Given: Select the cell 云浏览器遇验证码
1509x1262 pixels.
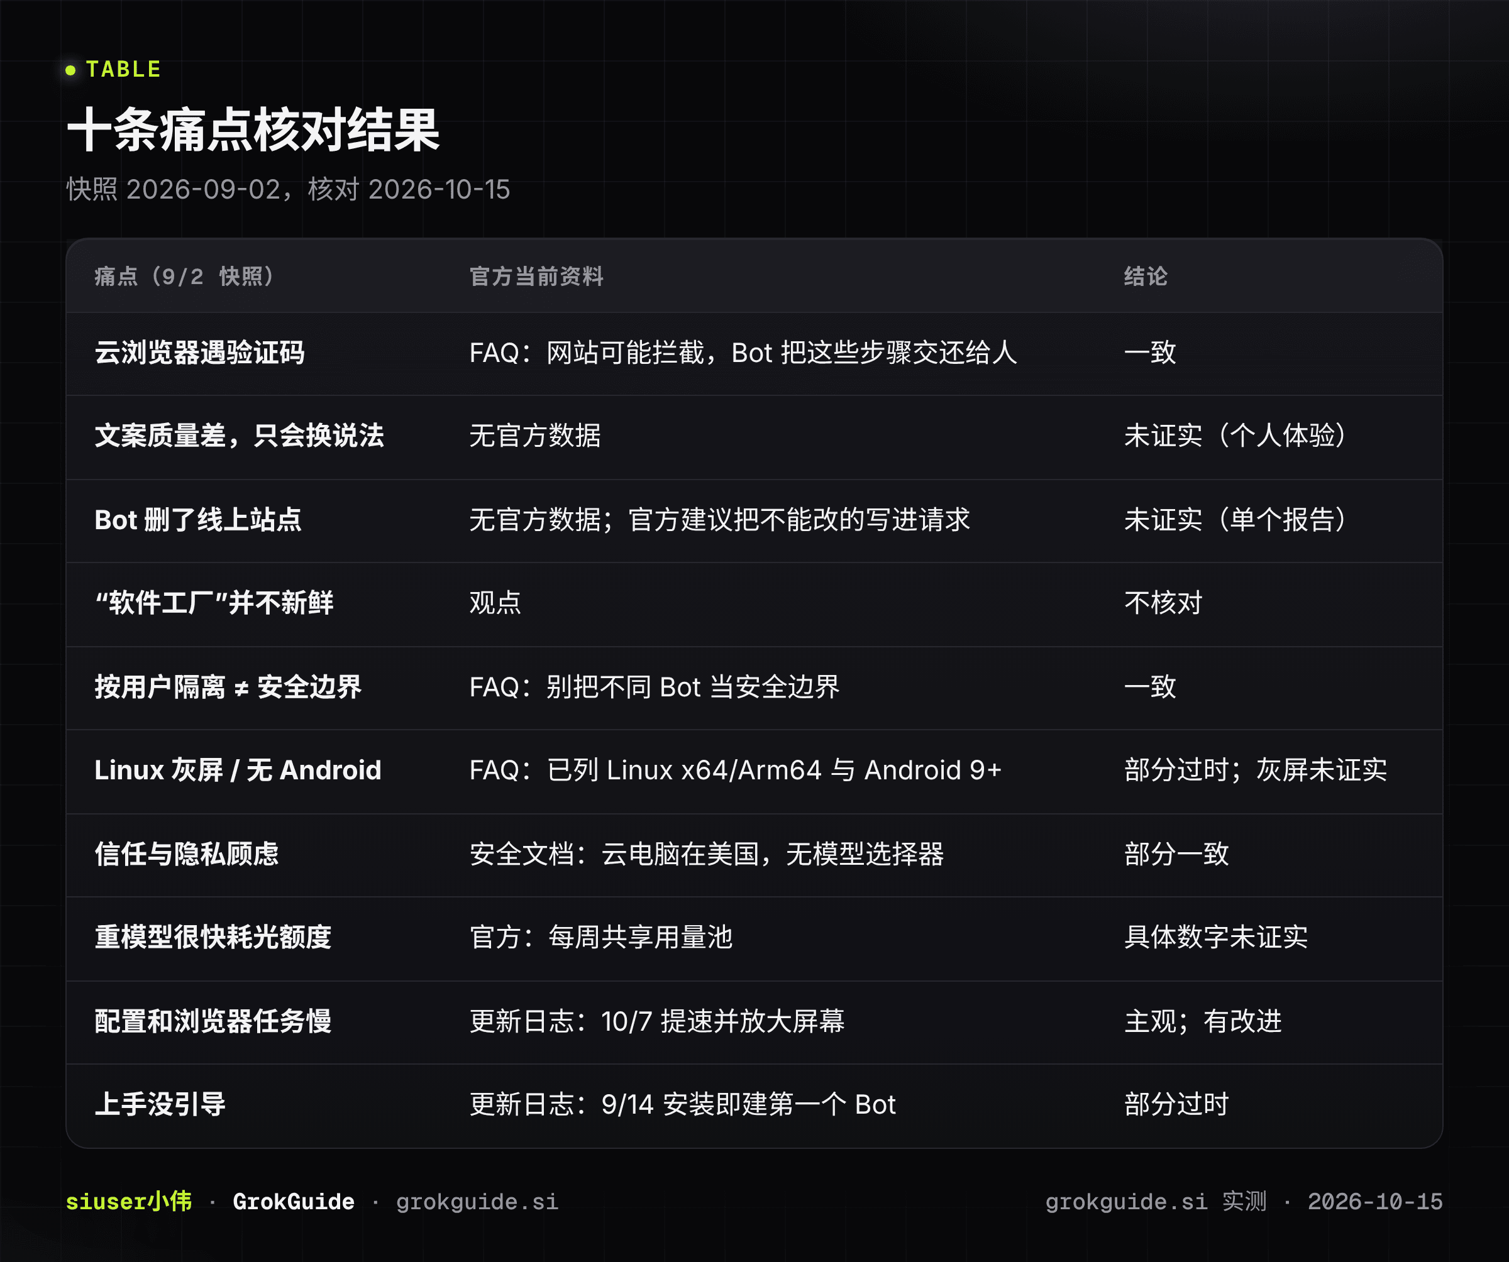Looking at the screenshot, I should click(200, 353).
